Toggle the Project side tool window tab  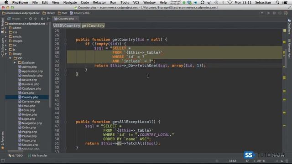point(2,26)
